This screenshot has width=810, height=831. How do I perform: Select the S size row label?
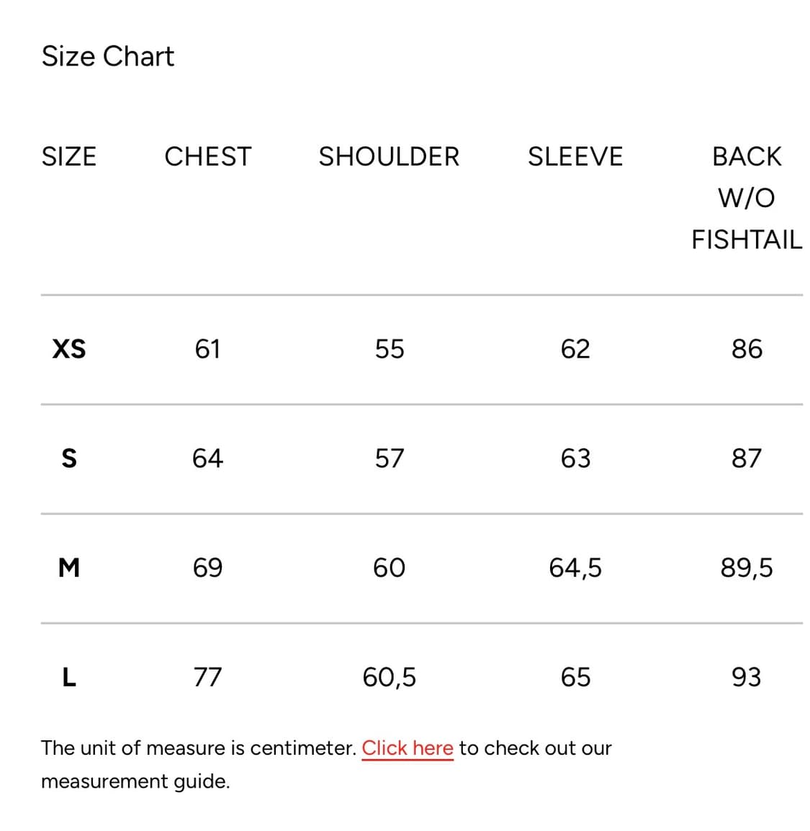coord(69,458)
